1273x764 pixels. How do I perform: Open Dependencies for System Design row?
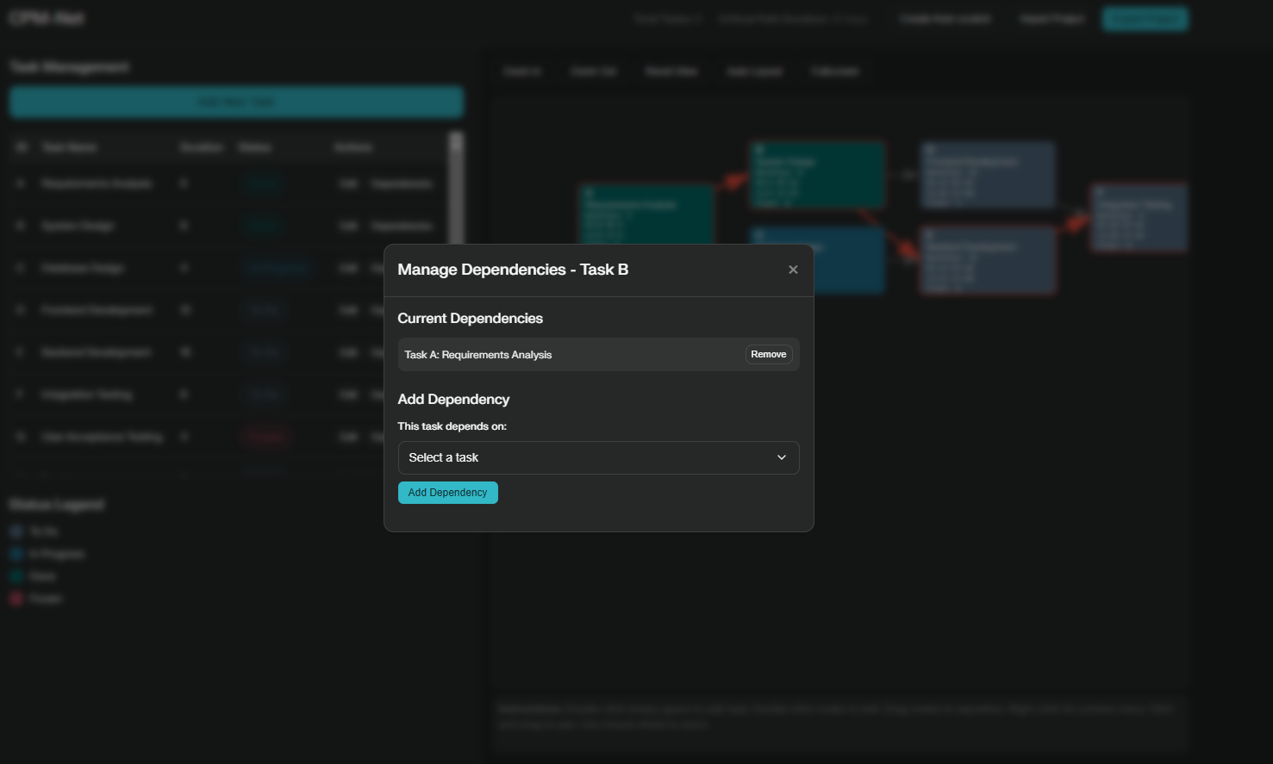pyautogui.click(x=402, y=226)
